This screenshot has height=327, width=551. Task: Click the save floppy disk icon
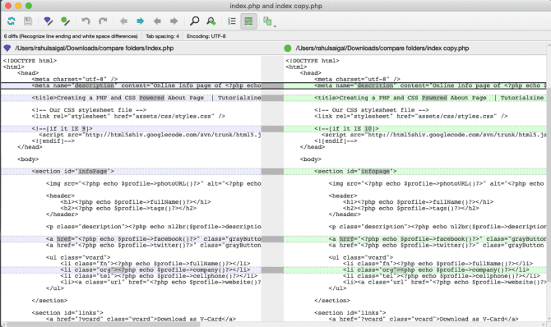28,21
